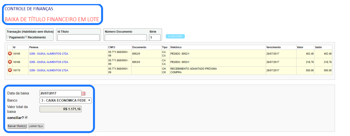Click the LOCALIZAR button
Image resolution: width=350 pixels, height=136 pixels.
click(175, 37)
